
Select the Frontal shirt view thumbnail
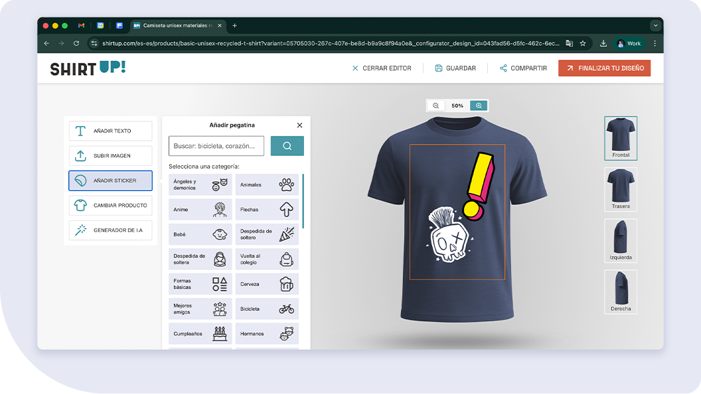[x=621, y=138]
